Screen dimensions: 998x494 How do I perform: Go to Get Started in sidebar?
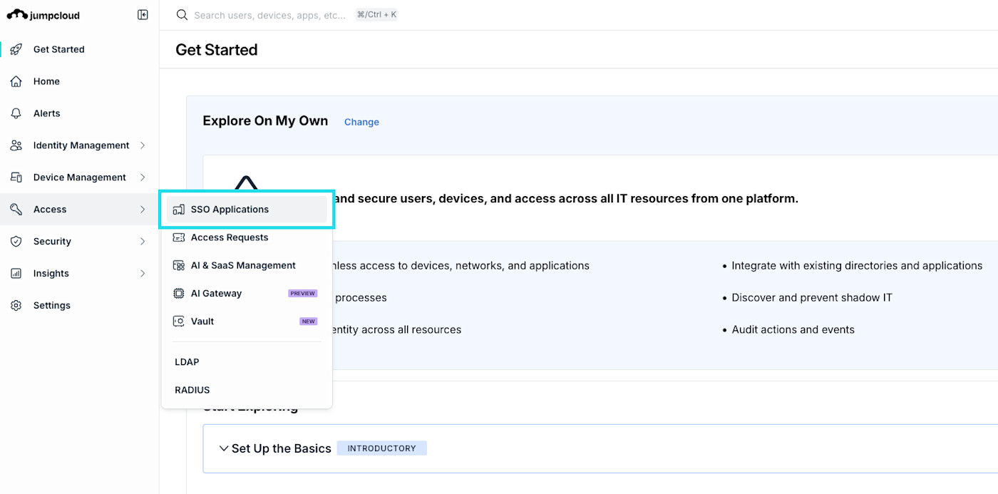(79, 49)
